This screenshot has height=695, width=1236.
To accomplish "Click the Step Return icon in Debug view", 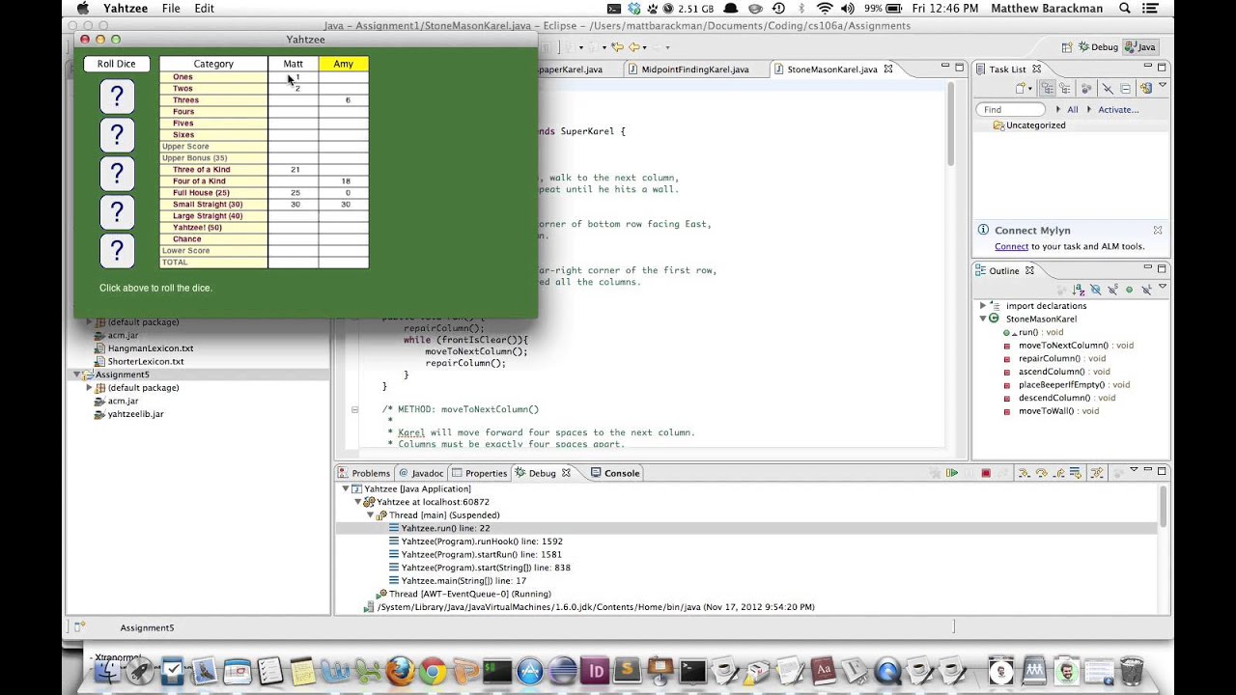I will point(1059,473).
